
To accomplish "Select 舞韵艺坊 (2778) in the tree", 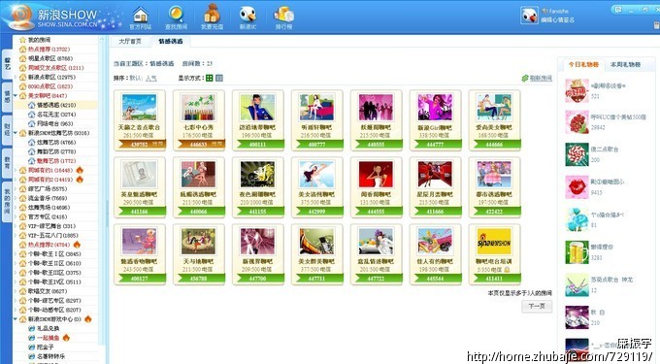I will click(x=56, y=151).
